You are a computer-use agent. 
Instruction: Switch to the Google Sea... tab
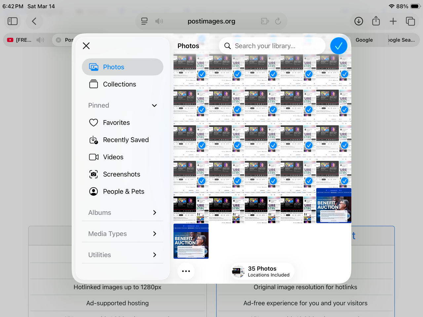pyautogui.click(x=401, y=40)
